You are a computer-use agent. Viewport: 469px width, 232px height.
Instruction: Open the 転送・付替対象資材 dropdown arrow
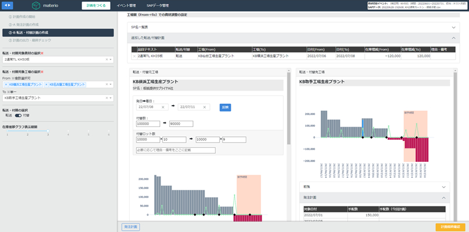pos(111,60)
